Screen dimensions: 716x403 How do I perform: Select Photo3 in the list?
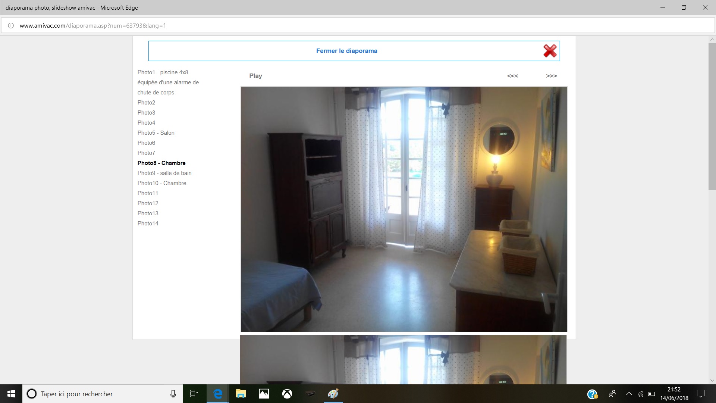pos(146,113)
